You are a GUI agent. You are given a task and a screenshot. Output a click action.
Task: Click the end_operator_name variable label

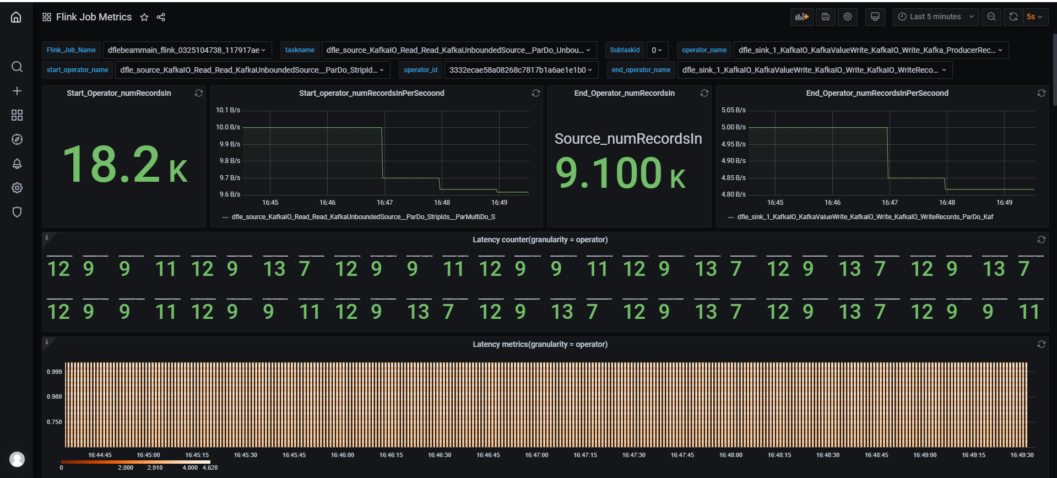pos(641,70)
